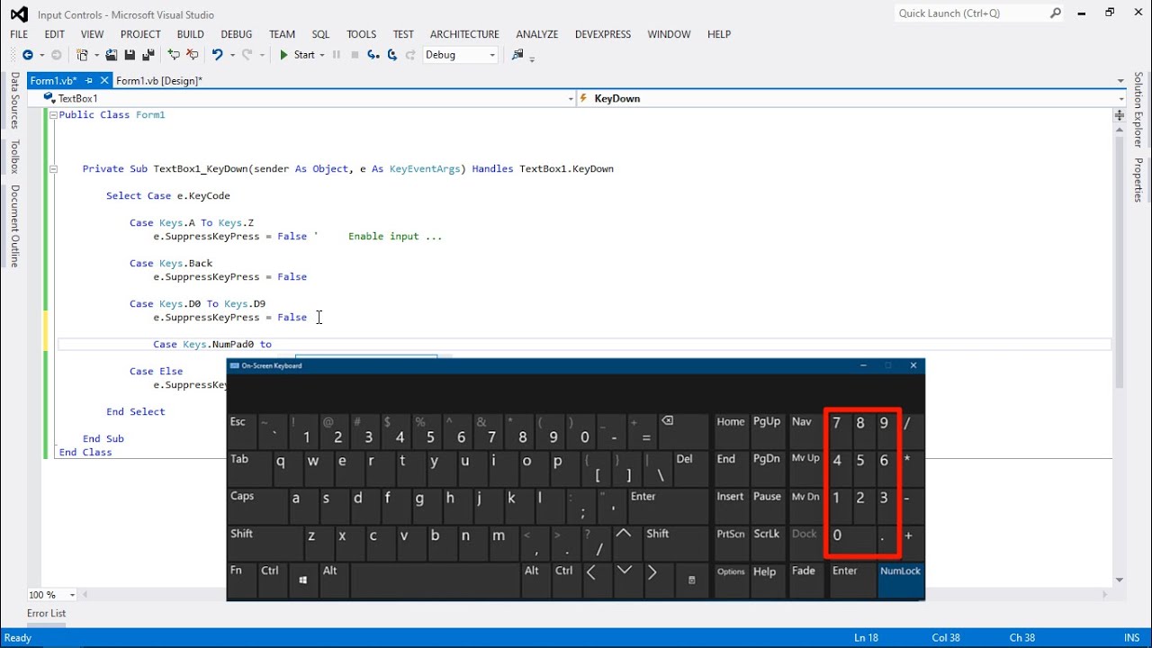Open the Data Sources side panel
The width and height of the screenshot is (1152, 648).
click(14, 101)
